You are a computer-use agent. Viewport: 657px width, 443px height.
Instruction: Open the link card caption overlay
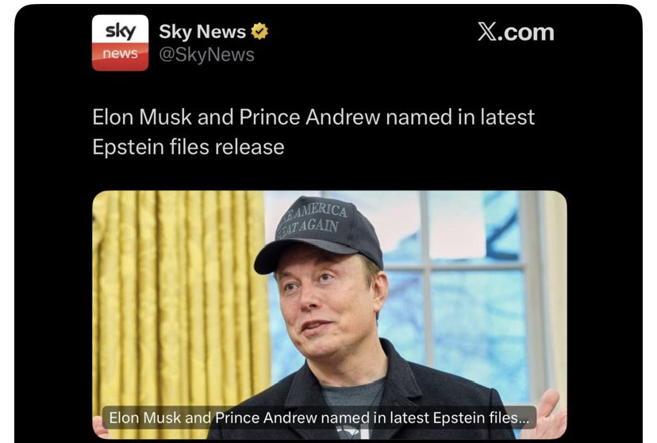click(319, 418)
